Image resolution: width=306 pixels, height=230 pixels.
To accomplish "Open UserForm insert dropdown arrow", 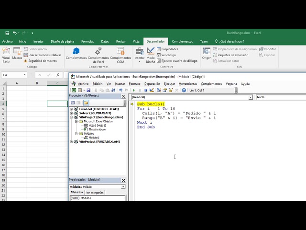I will point(84,90).
